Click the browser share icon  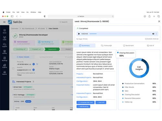pyautogui.click(x=149, y=16)
